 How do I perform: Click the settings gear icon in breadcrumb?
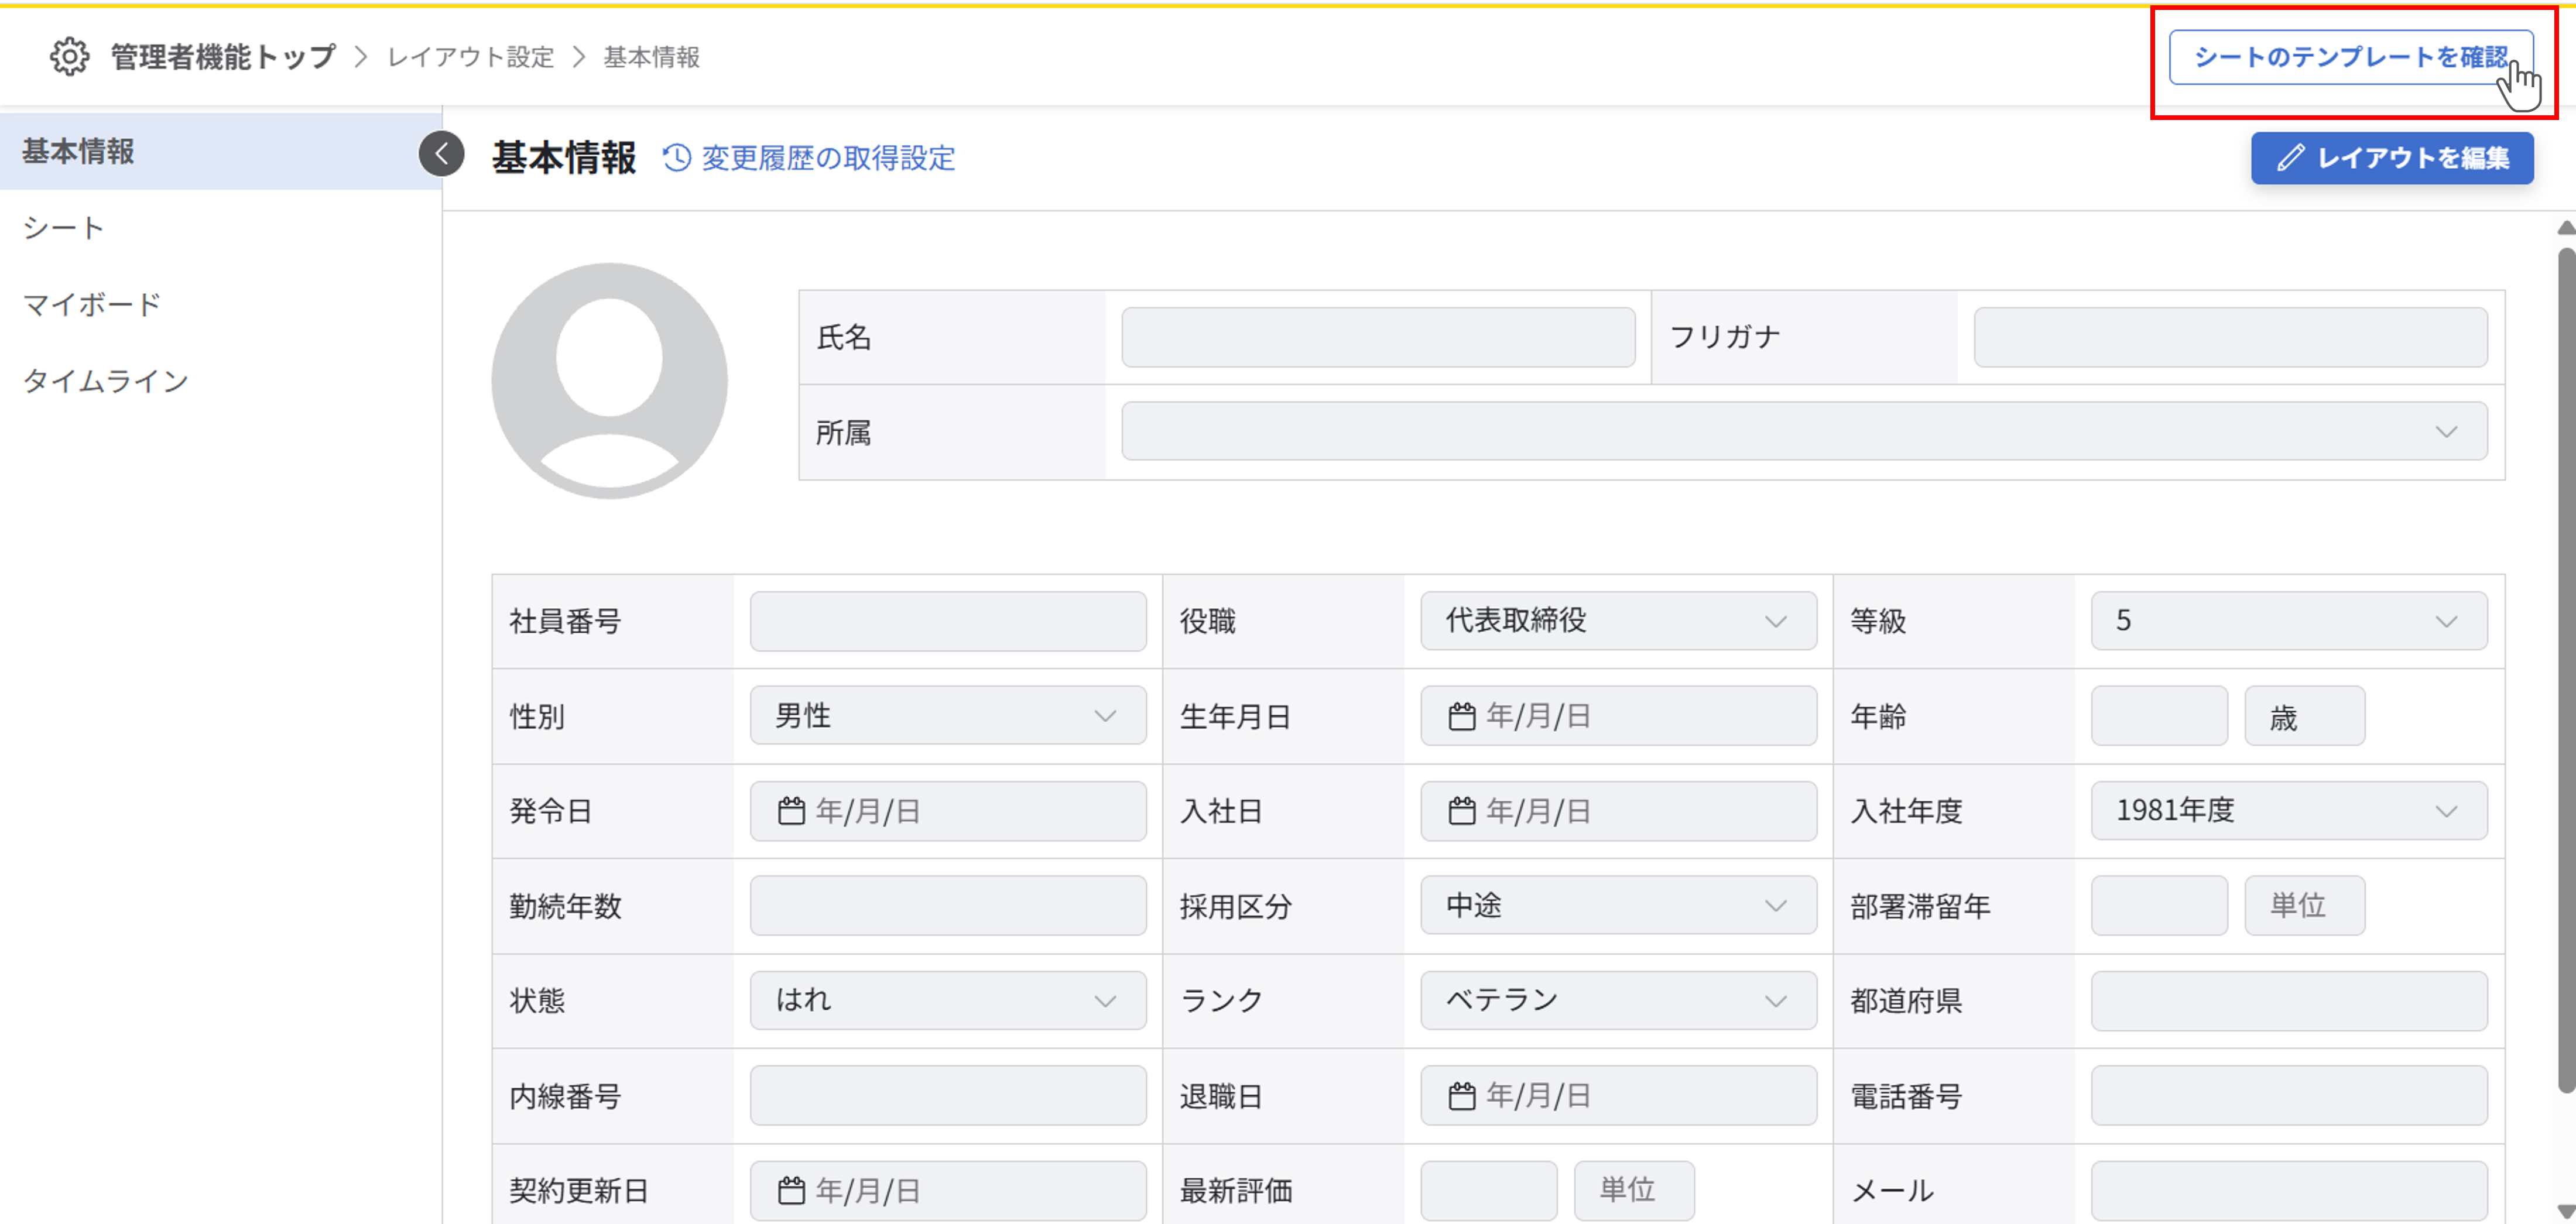coord(69,57)
